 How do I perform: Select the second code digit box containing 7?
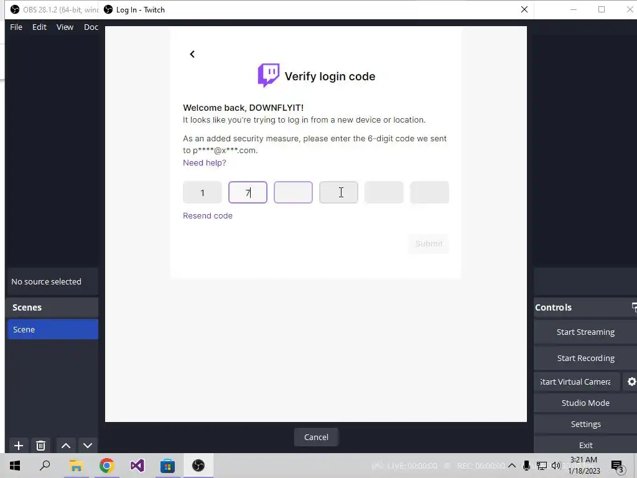248,192
